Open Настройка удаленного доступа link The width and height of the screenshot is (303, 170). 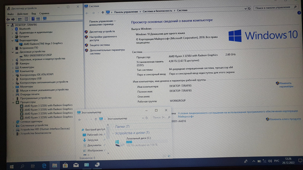tap(103, 38)
